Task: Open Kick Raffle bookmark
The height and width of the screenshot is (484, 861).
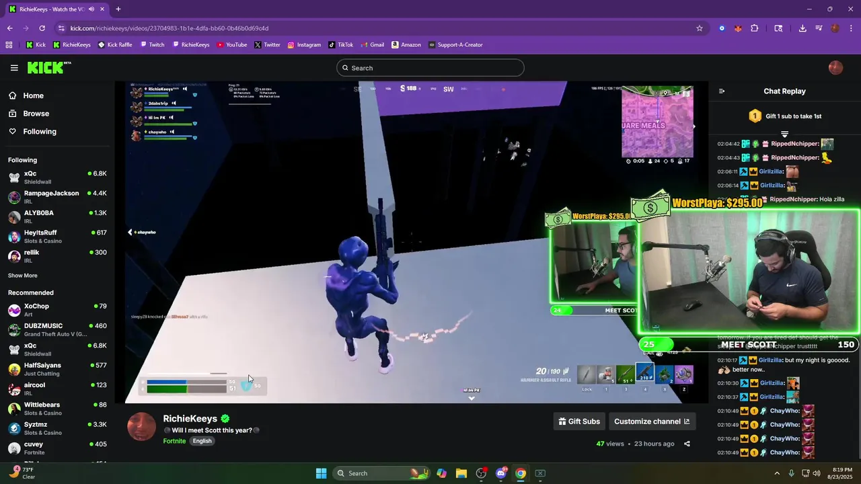Action: coord(115,45)
